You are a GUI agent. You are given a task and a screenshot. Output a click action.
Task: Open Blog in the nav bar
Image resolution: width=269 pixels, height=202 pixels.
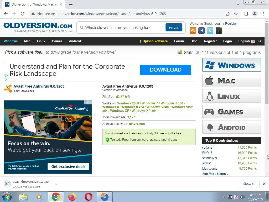pyautogui.click(x=194, y=41)
